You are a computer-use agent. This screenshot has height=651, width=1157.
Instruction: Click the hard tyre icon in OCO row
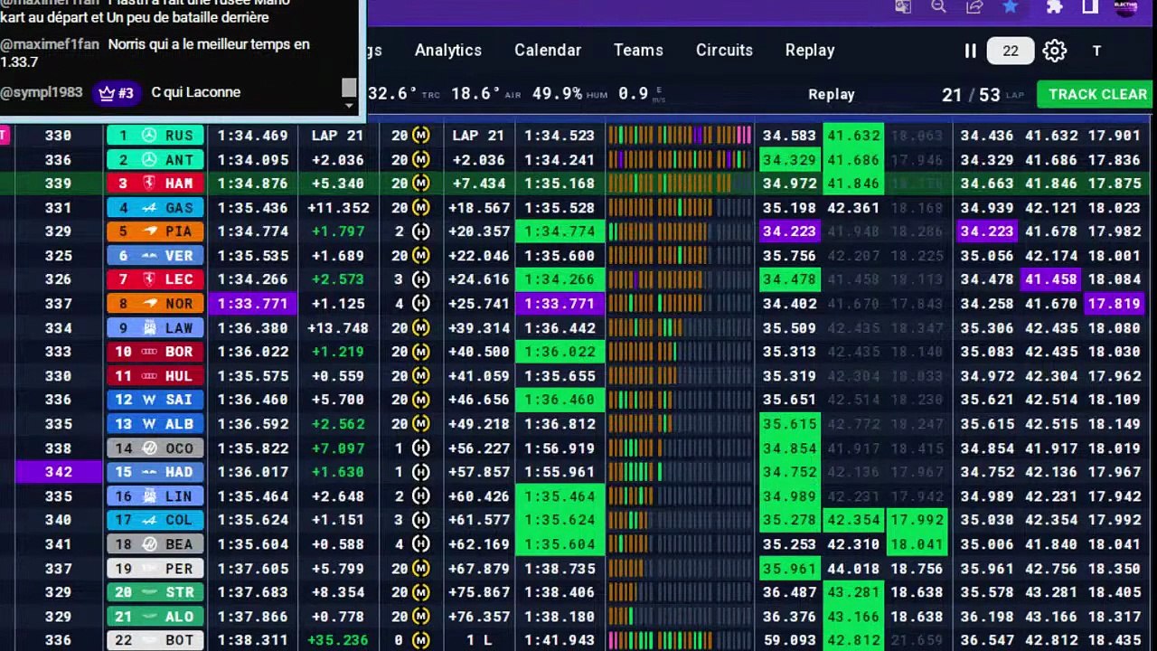pyautogui.click(x=420, y=448)
